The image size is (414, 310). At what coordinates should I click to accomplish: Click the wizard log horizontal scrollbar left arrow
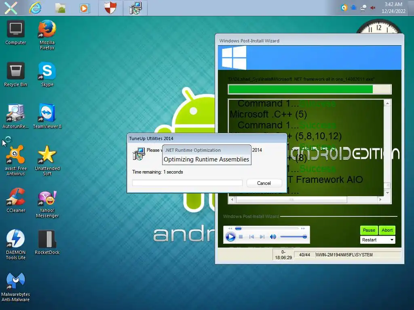[232, 200]
